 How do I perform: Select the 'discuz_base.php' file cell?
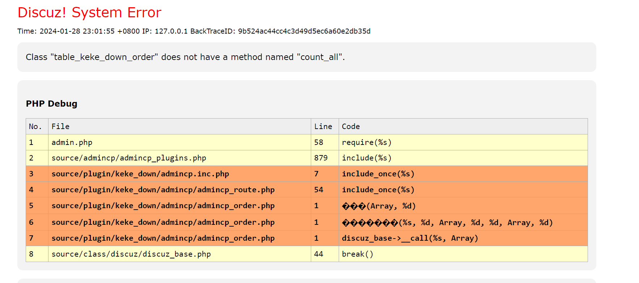pos(179,254)
